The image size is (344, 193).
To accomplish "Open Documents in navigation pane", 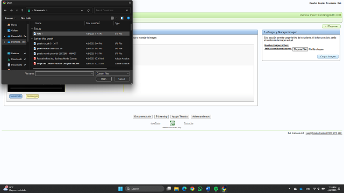I will 16,65.
